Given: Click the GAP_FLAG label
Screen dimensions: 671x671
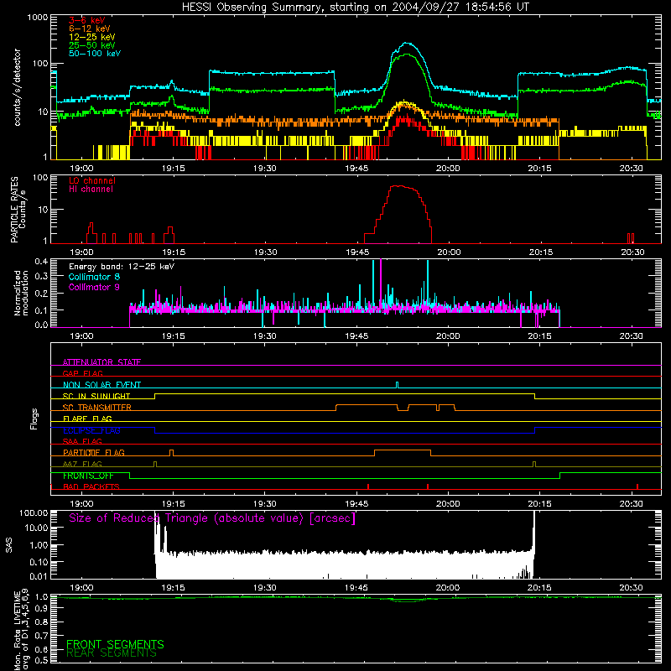Looking at the screenshot, I should click(x=82, y=373).
